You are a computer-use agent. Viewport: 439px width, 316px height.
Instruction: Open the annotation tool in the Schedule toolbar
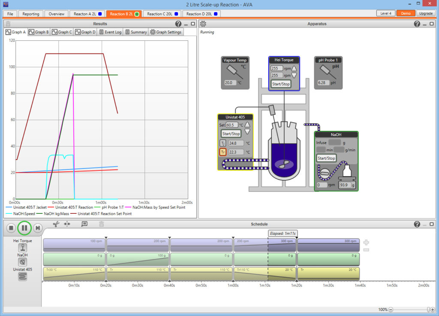[x=84, y=224]
